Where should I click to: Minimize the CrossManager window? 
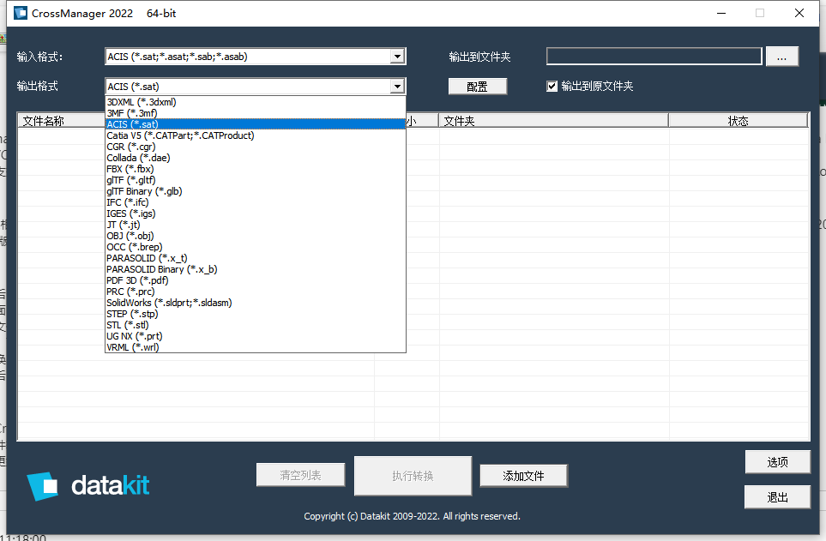pyautogui.click(x=721, y=13)
